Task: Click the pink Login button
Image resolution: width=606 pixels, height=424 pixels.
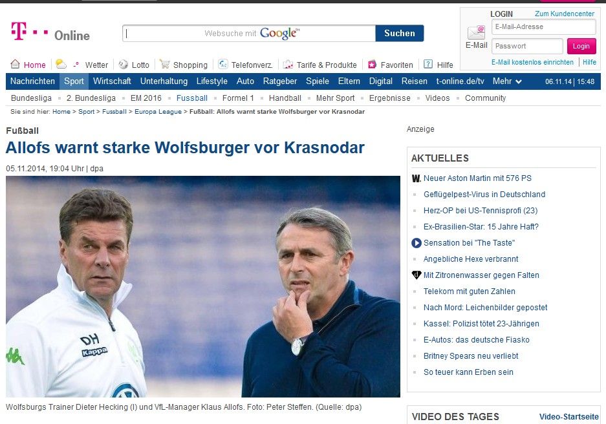Action: [581, 47]
